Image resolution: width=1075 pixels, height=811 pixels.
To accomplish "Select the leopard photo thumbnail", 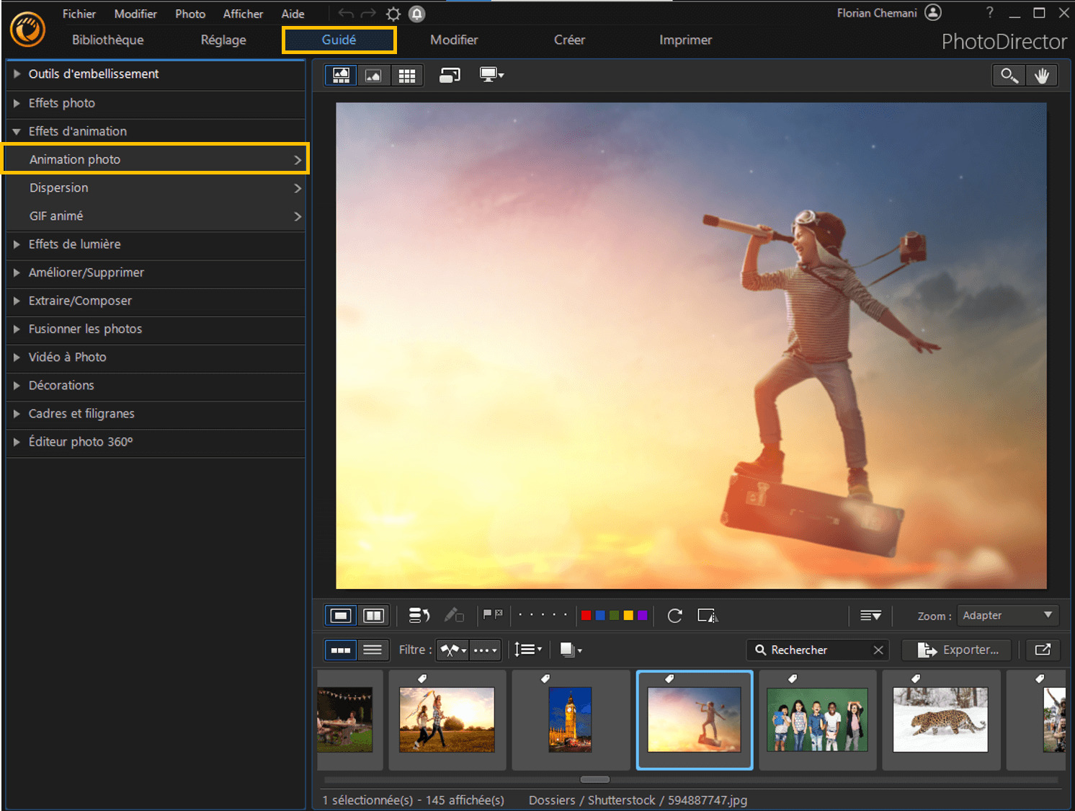I will click(940, 719).
